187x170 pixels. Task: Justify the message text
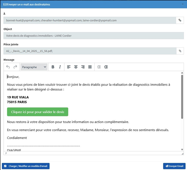point(90,67)
